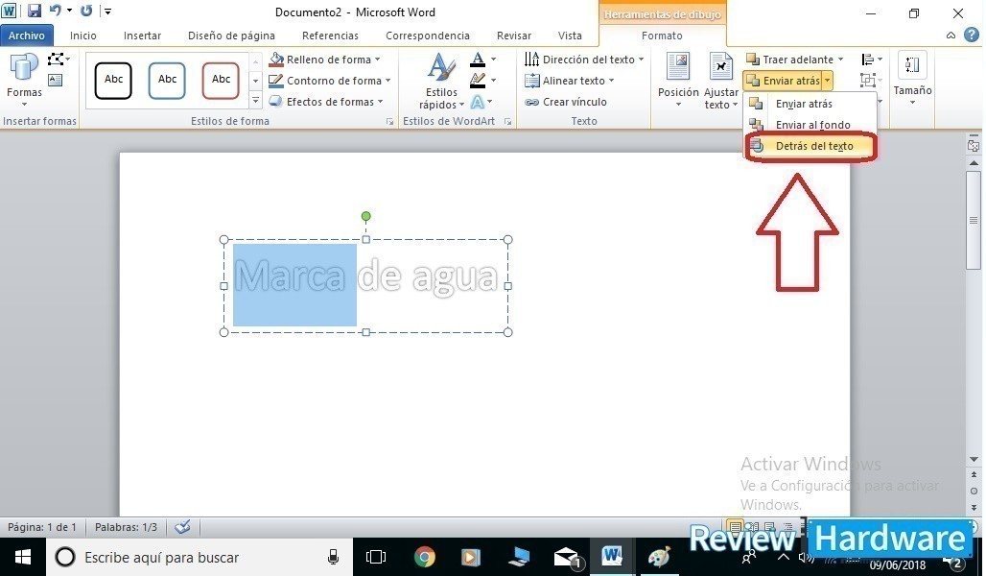
Task: Click the Edit Shape icon beside Formas
Action: tap(58, 60)
